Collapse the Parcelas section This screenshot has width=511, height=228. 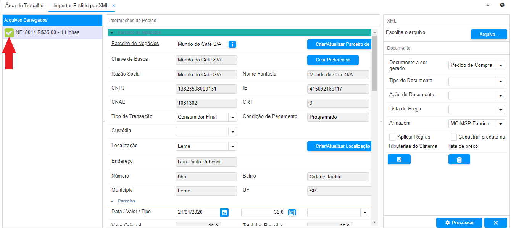(x=112, y=201)
